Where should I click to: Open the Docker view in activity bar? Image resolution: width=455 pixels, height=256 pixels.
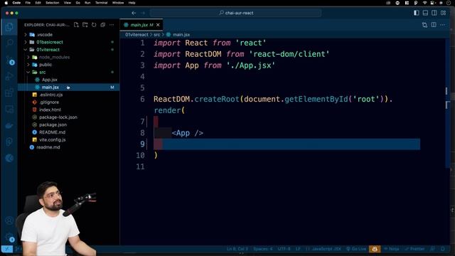coord(9,126)
